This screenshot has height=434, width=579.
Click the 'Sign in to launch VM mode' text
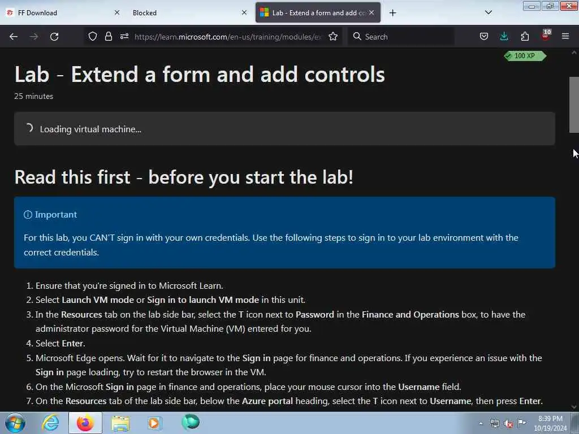tap(203, 300)
